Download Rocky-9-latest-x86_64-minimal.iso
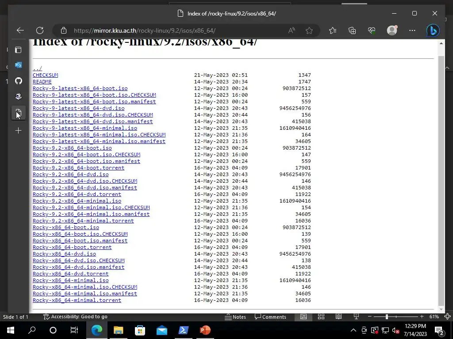Viewport: 453px width, 339px height. pyautogui.click(x=85, y=128)
